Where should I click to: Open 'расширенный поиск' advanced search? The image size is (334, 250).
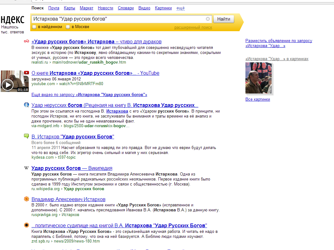[x=193, y=27]
